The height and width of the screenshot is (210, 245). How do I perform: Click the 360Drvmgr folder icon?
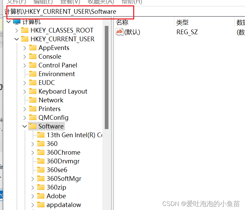(x=41, y=161)
